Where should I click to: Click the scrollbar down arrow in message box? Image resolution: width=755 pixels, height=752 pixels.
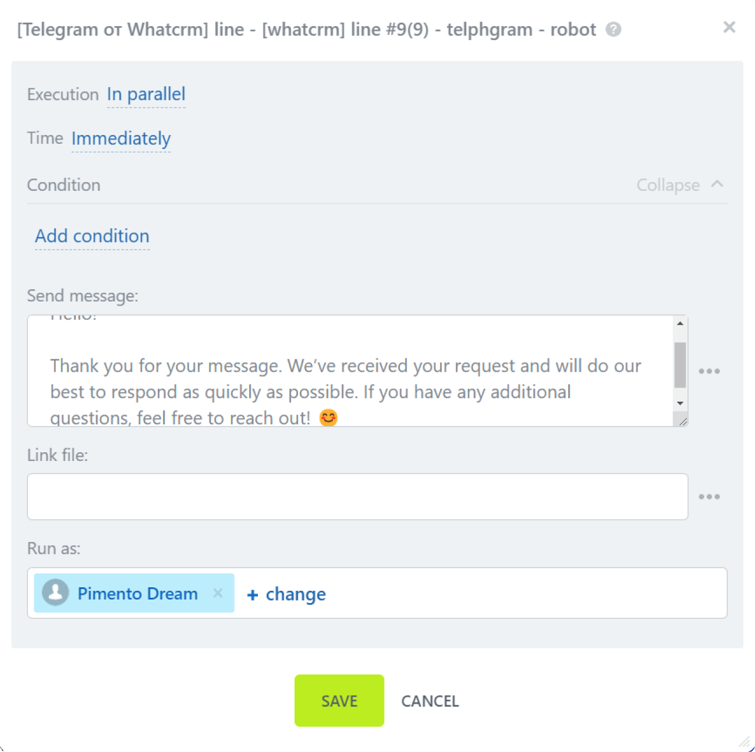tap(679, 402)
